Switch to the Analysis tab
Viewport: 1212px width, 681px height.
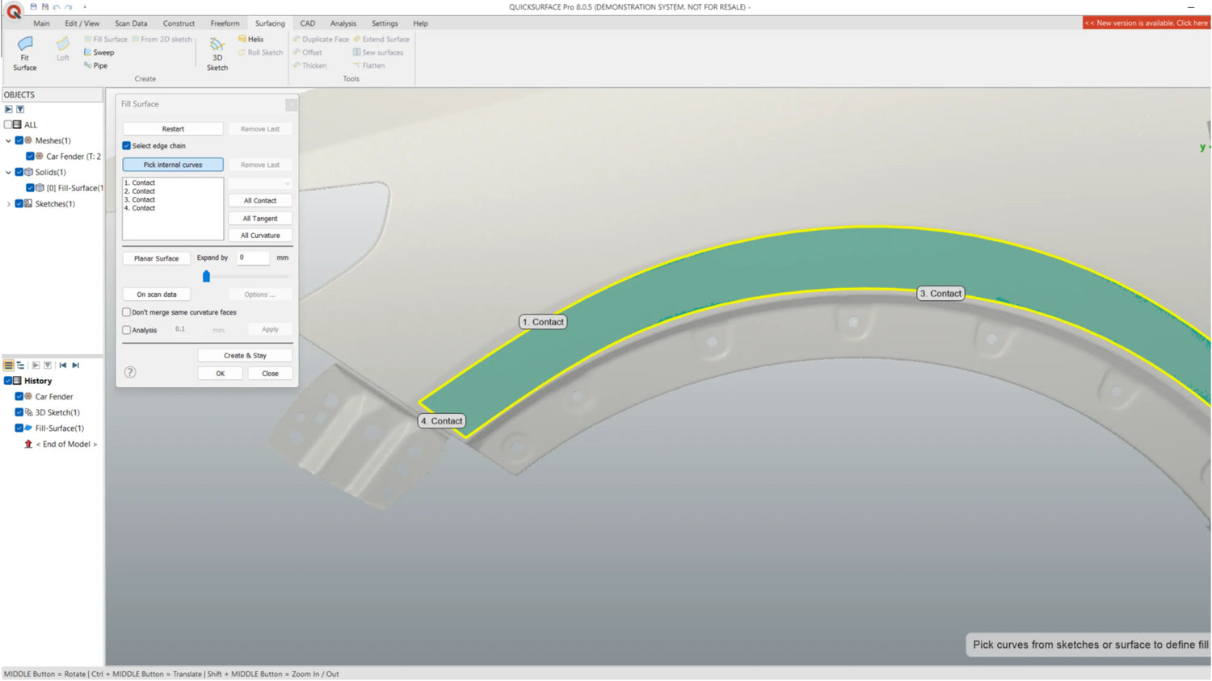[x=343, y=23]
